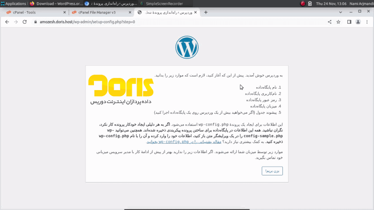Image resolution: width=374 pixels, height=210 pixels.
Task: Open a new browser tab
Action: click(206, 13)
